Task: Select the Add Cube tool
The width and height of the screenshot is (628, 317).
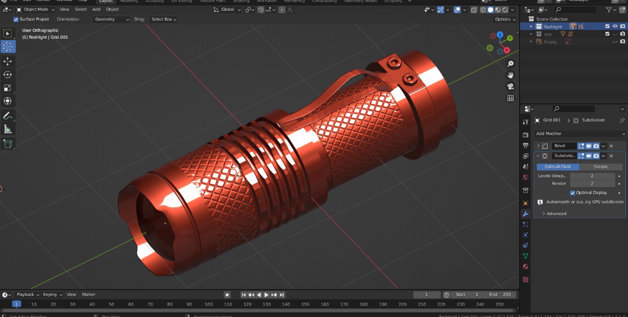Action: (8, 144)
